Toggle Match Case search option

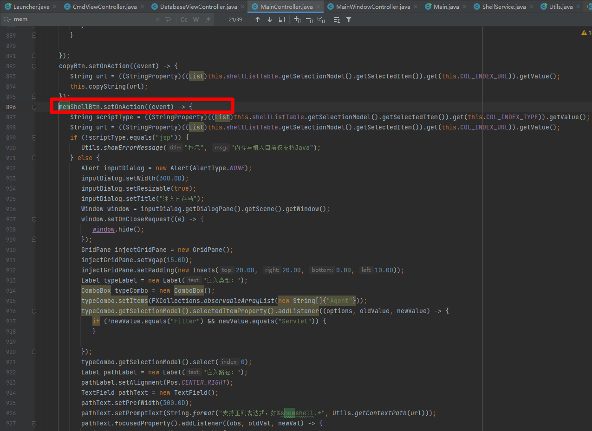coord(184,19)
